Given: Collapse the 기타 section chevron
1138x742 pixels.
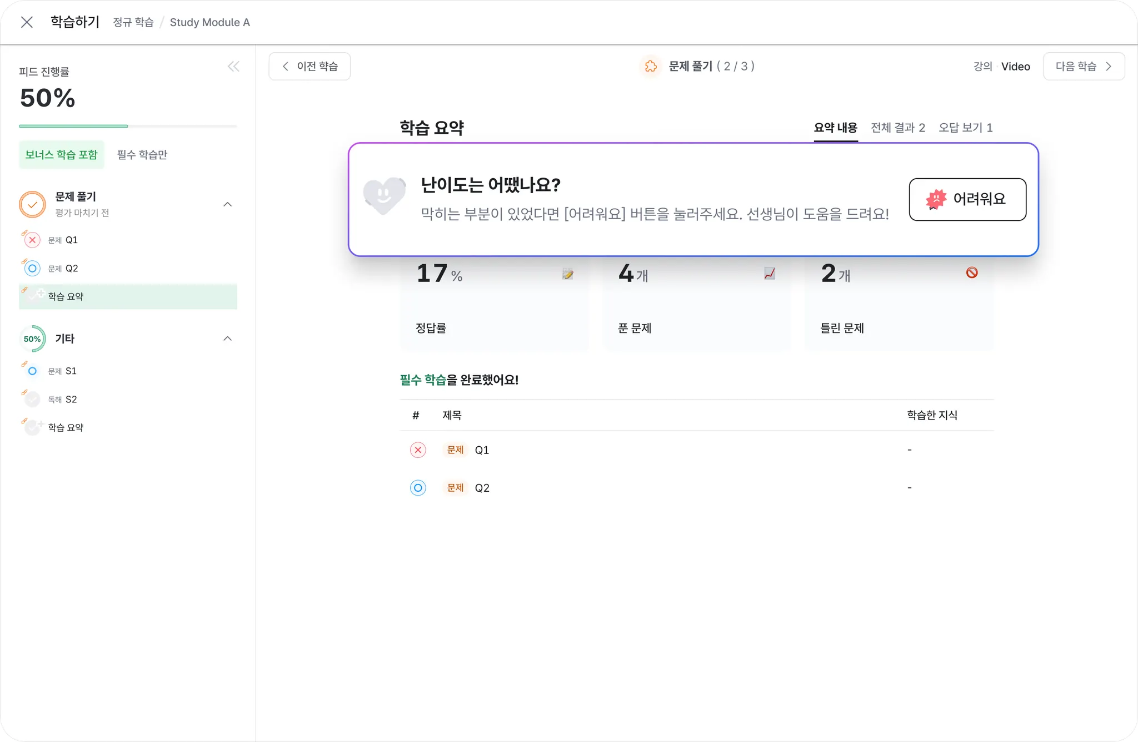Looking at the screenshot, I should pyautogui.click(x=227, y=339).
